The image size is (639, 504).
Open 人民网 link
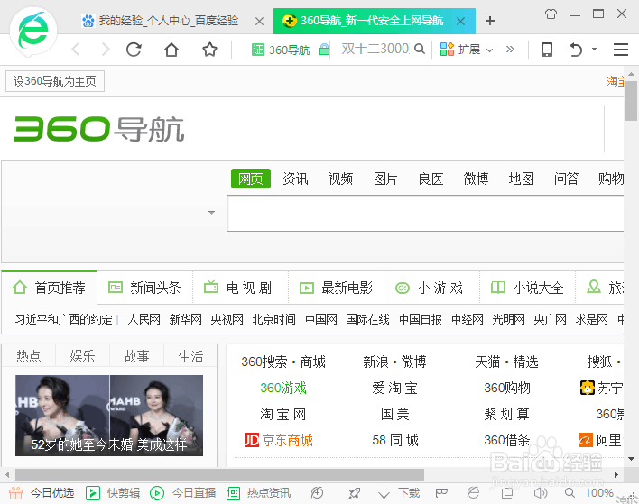tap(144, 319)
